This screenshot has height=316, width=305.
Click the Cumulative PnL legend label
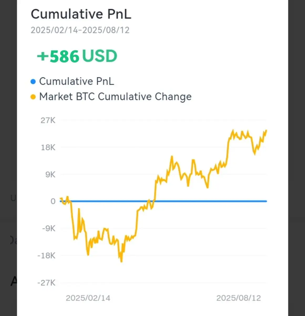click(x=76, y=81)
